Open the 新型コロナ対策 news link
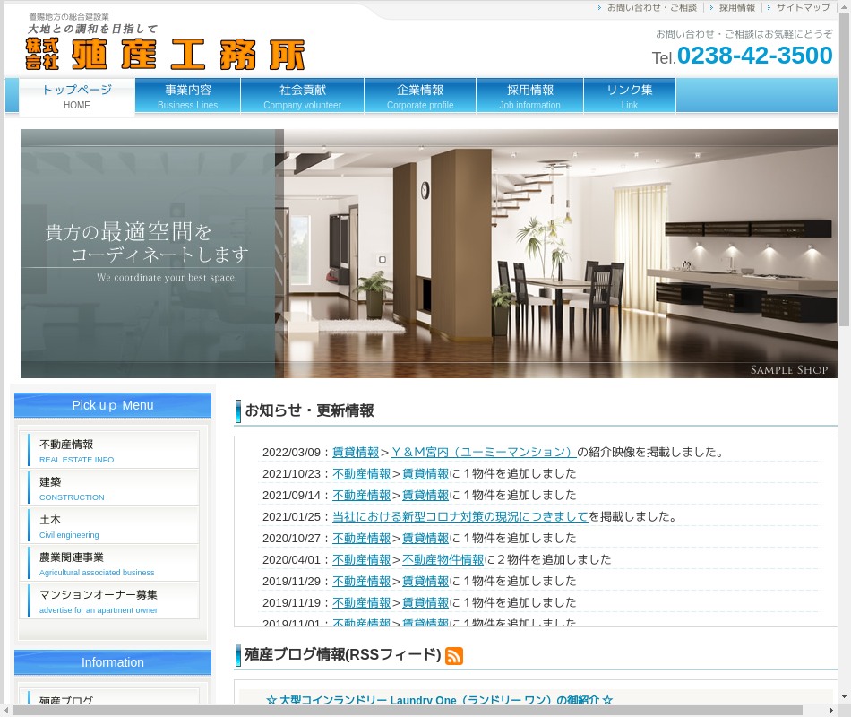The image size is (851, 717). pos(460,516)
